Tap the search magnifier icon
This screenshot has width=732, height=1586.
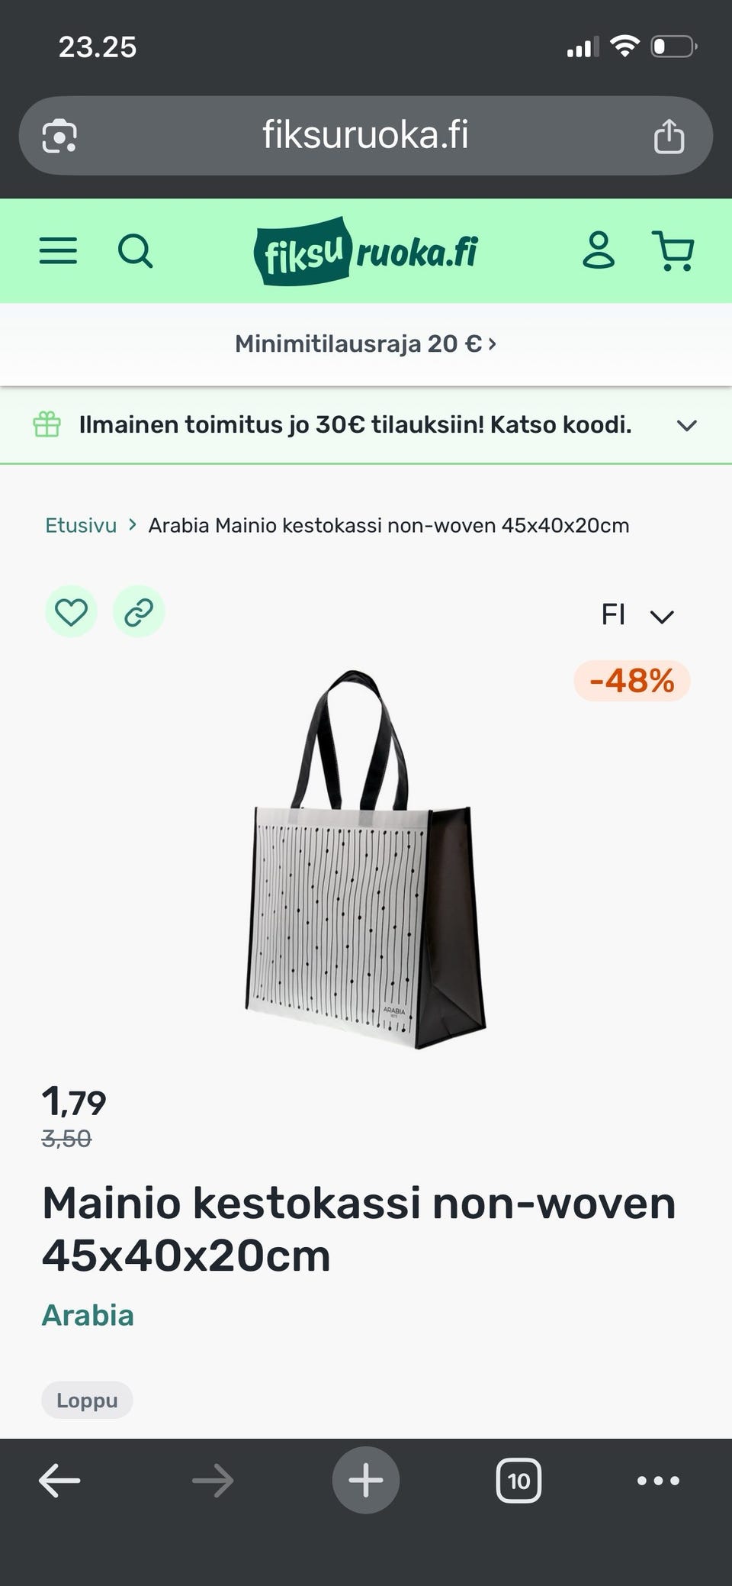pos(136,250)
